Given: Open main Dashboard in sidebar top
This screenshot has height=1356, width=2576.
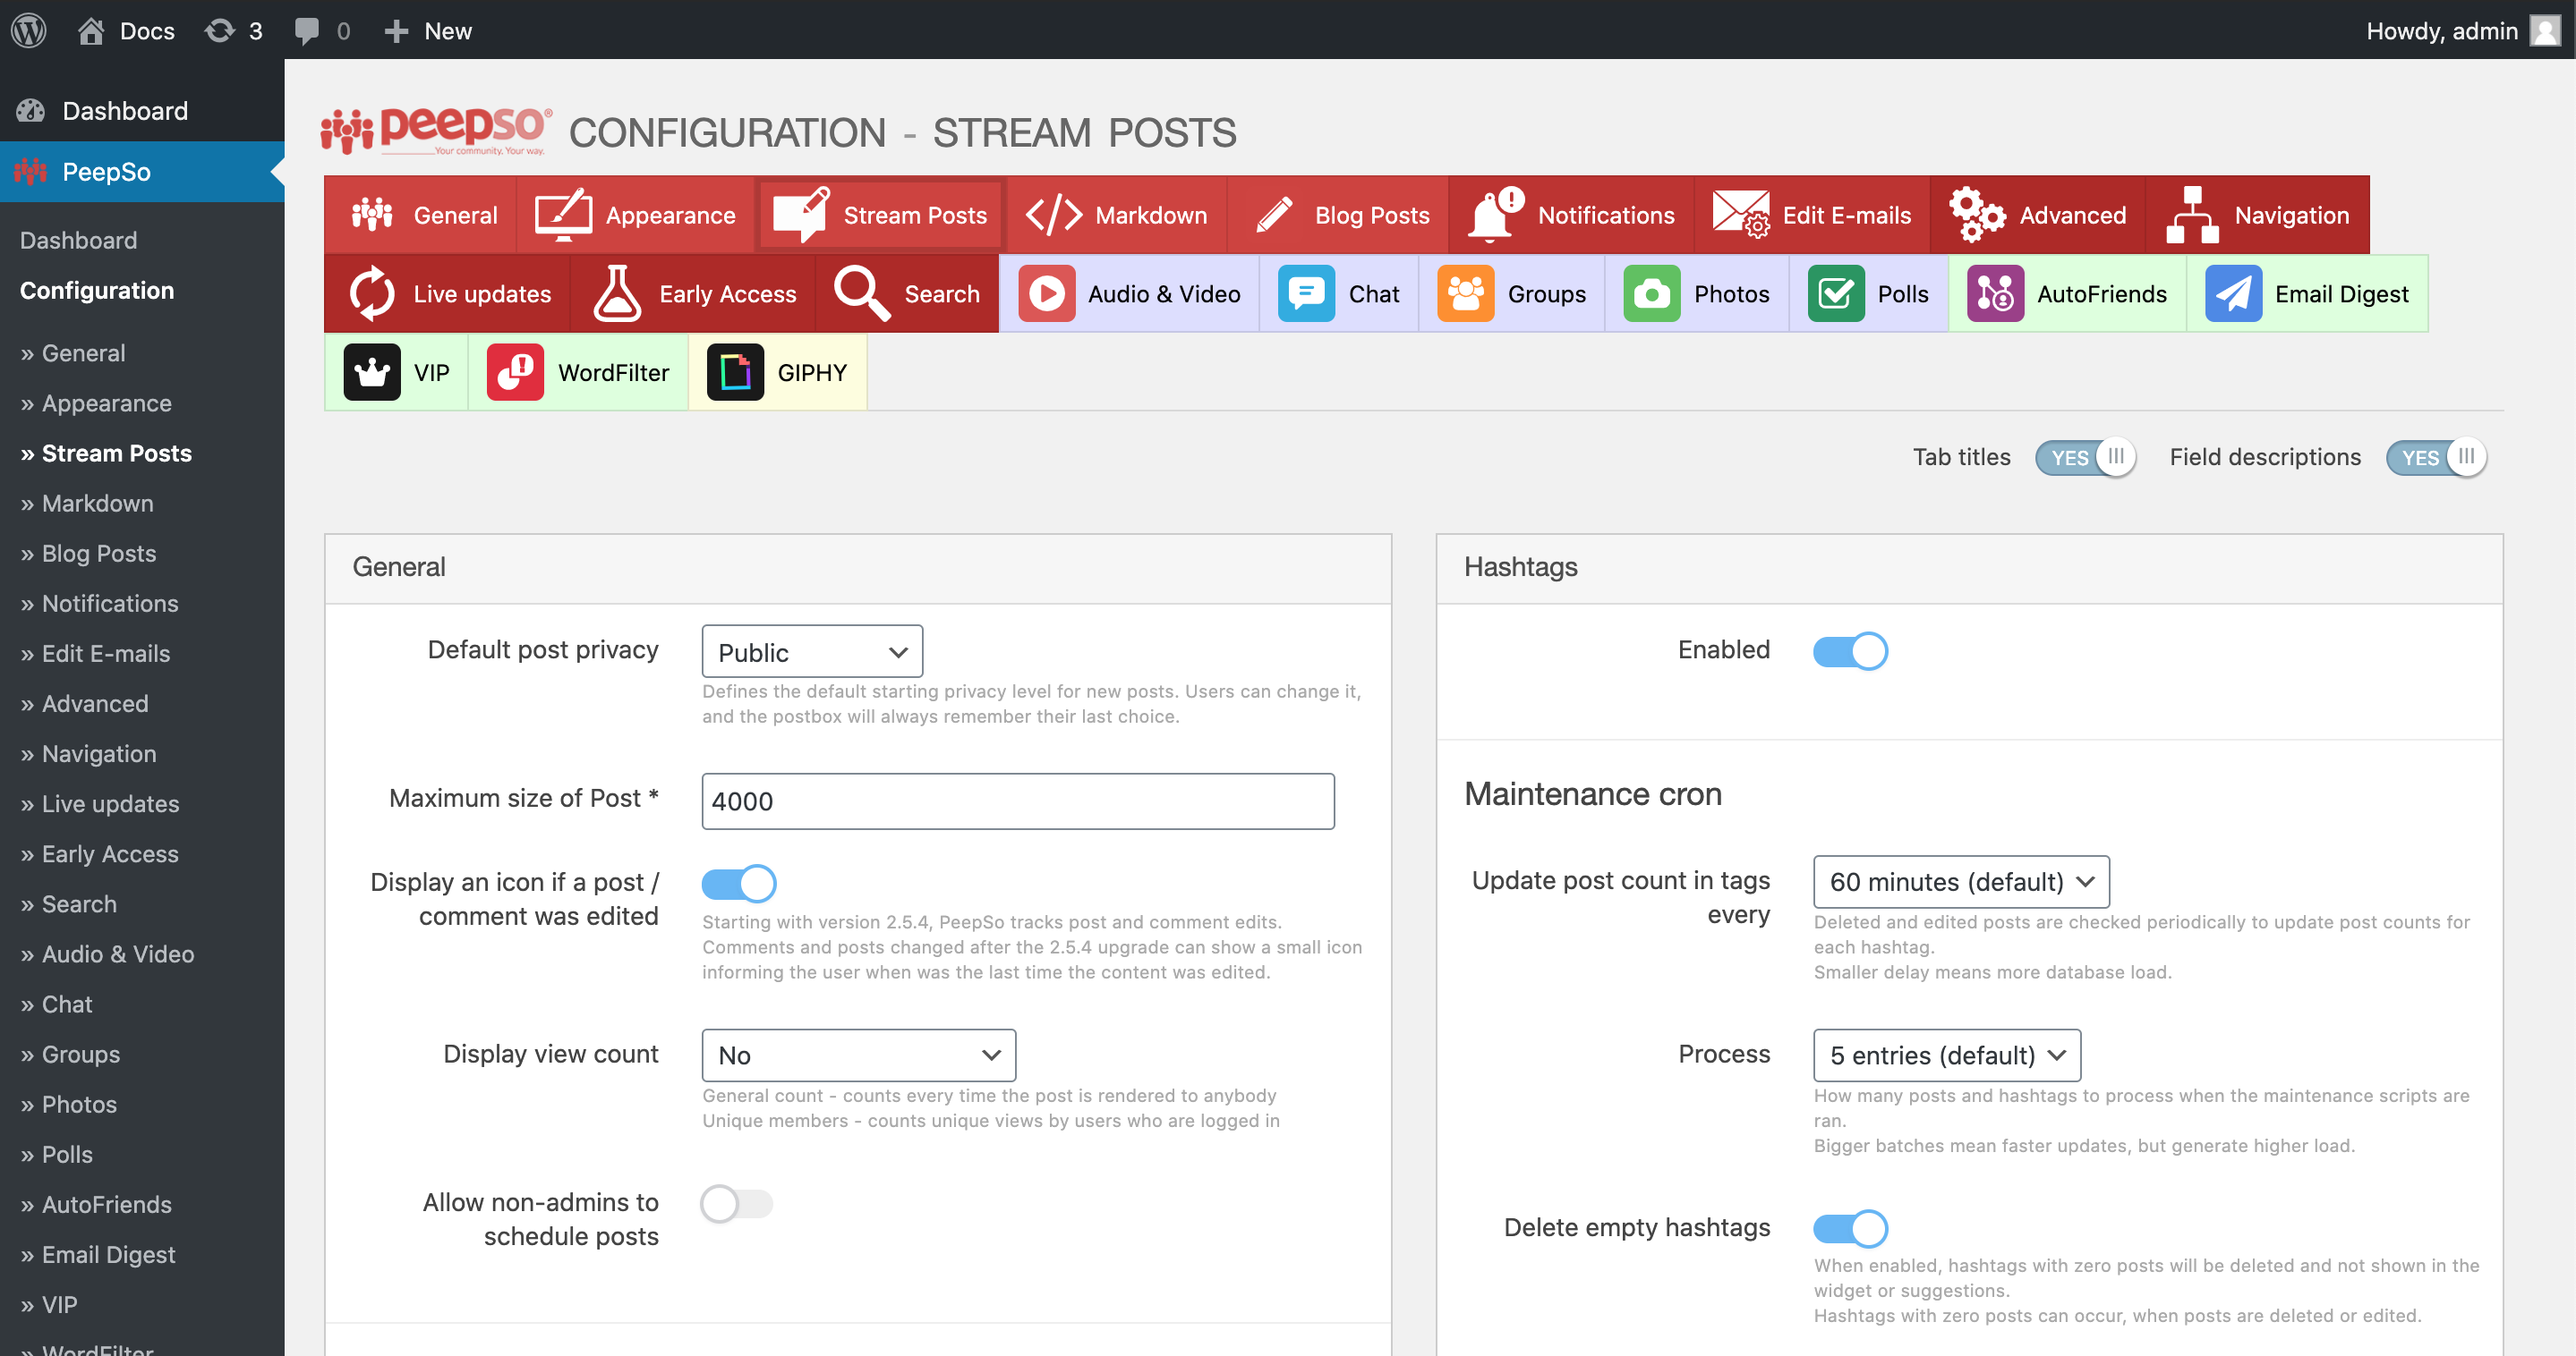Looking at the screenshot, I should click(x=142, y=110).
